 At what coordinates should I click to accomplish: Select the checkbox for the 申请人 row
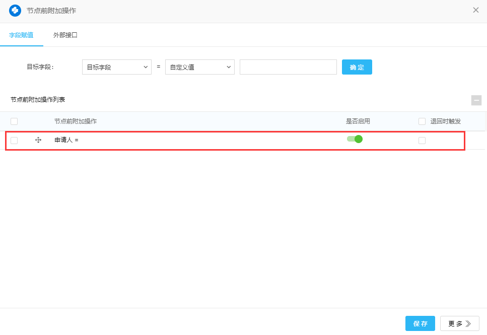14,141
